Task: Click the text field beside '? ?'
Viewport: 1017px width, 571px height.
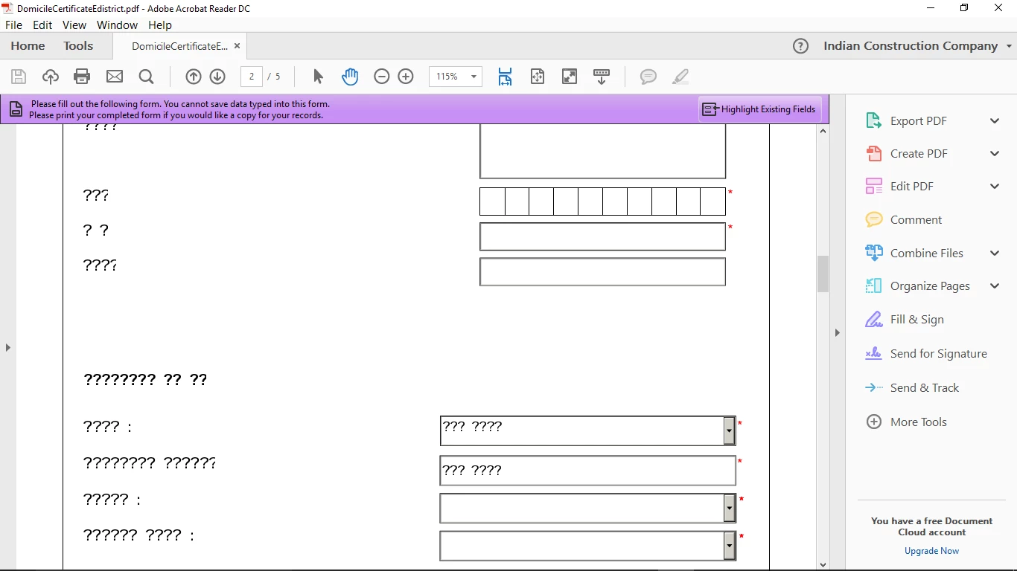Action: coord(602,236)
